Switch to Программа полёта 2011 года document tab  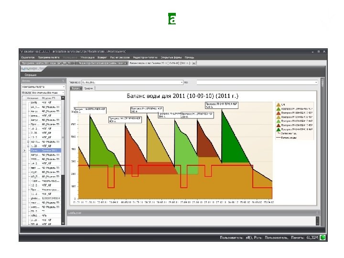click(x=48, y=63)
